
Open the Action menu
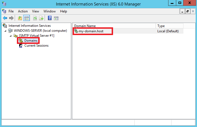coord(23,11)
